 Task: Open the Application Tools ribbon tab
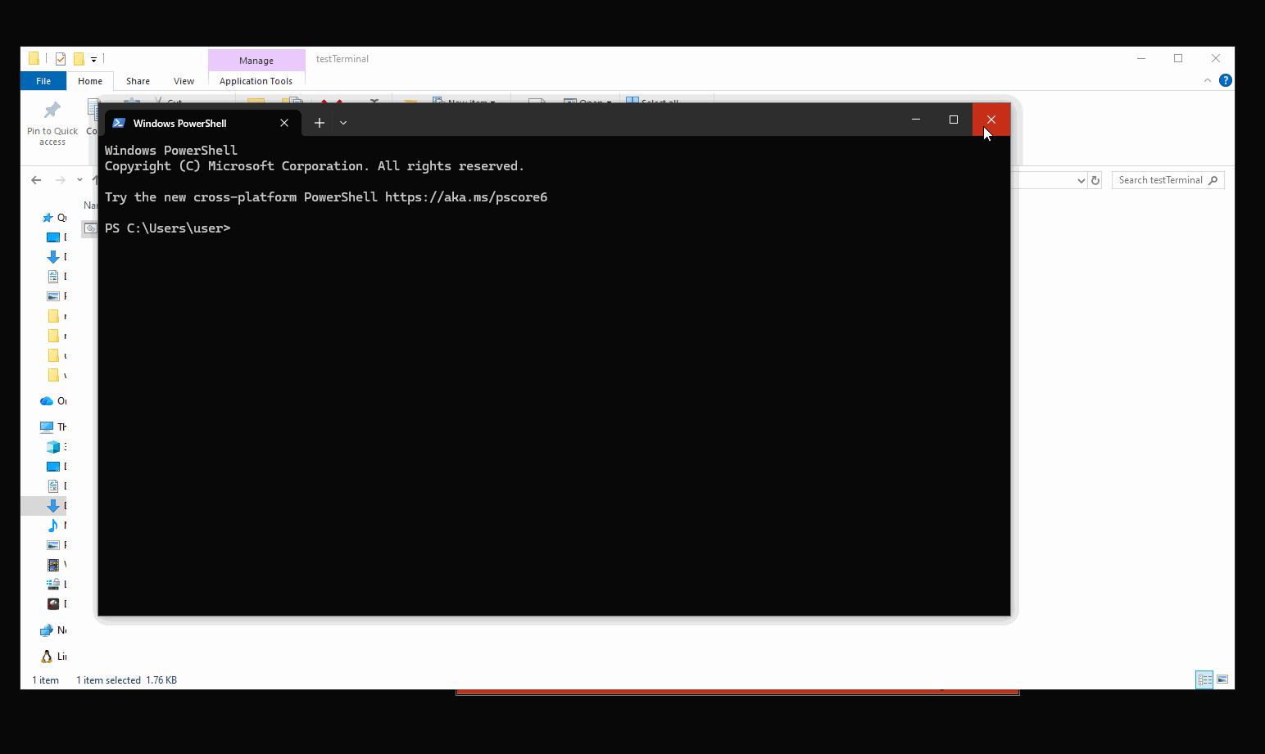pyautogui.click(x=256, y=81)
